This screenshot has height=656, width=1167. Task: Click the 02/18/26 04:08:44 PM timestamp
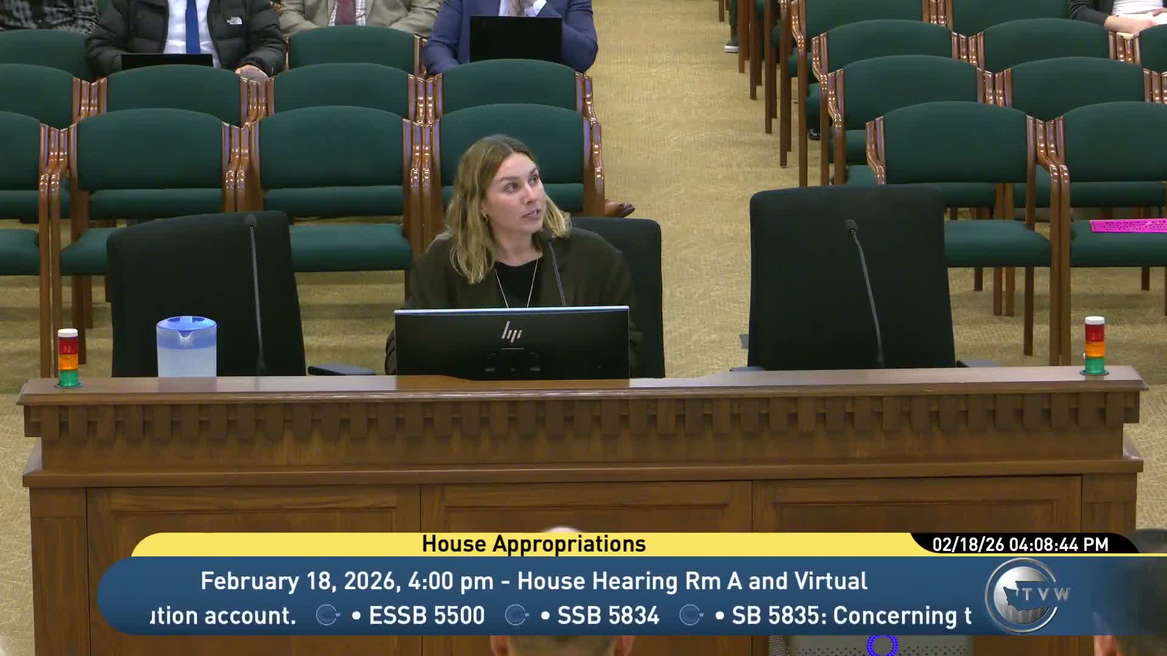click(1021, 545)
